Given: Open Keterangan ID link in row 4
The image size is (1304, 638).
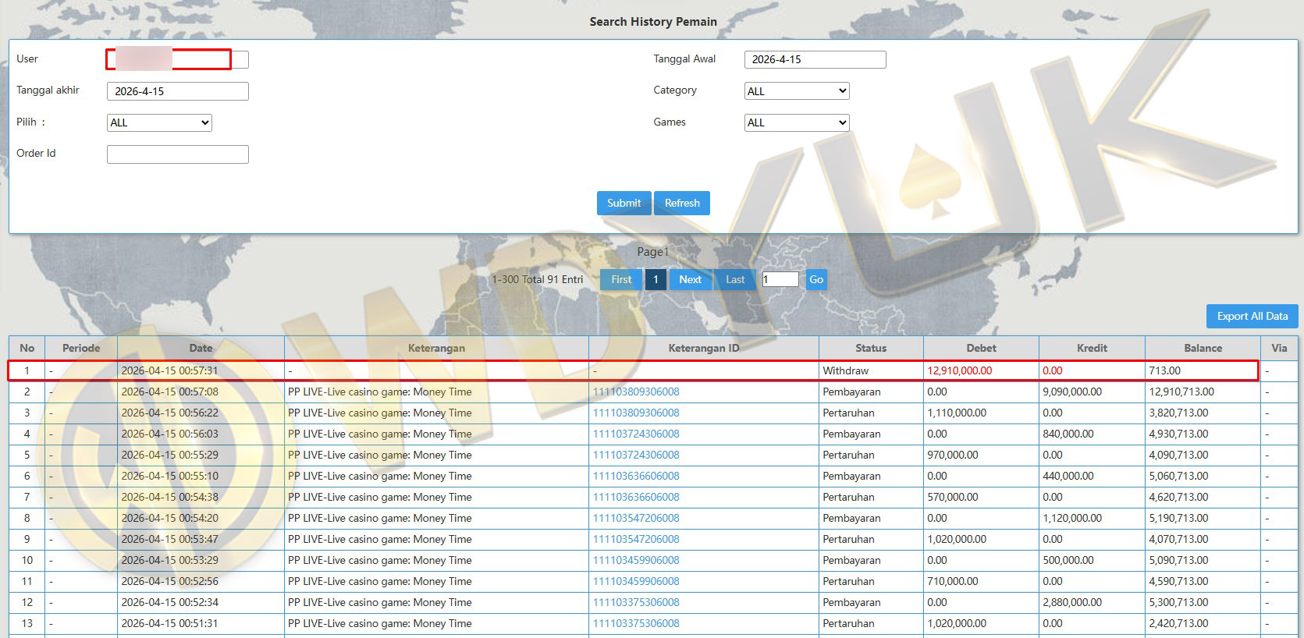Looking at the screenshot, I should [x=636, y=434].
